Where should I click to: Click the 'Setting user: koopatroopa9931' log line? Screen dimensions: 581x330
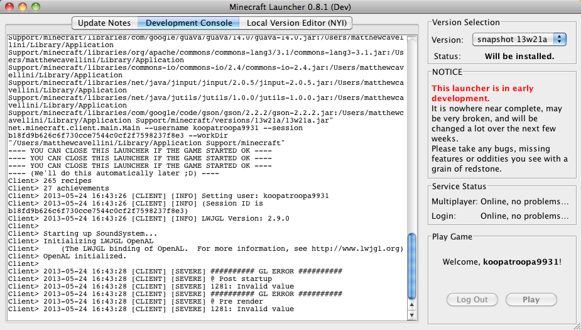point(168,195)
